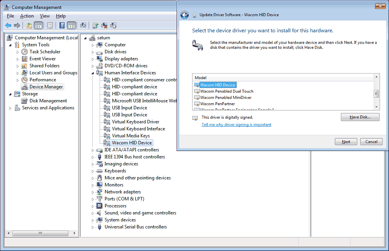Click the Model list vertical scrollbar thumb
389x251 pixels.
pos(376,94)
